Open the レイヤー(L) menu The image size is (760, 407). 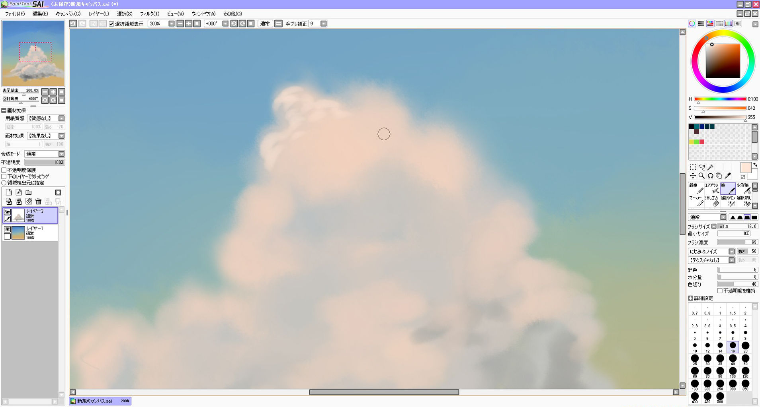pyautogui.click(x=99, y=14)
